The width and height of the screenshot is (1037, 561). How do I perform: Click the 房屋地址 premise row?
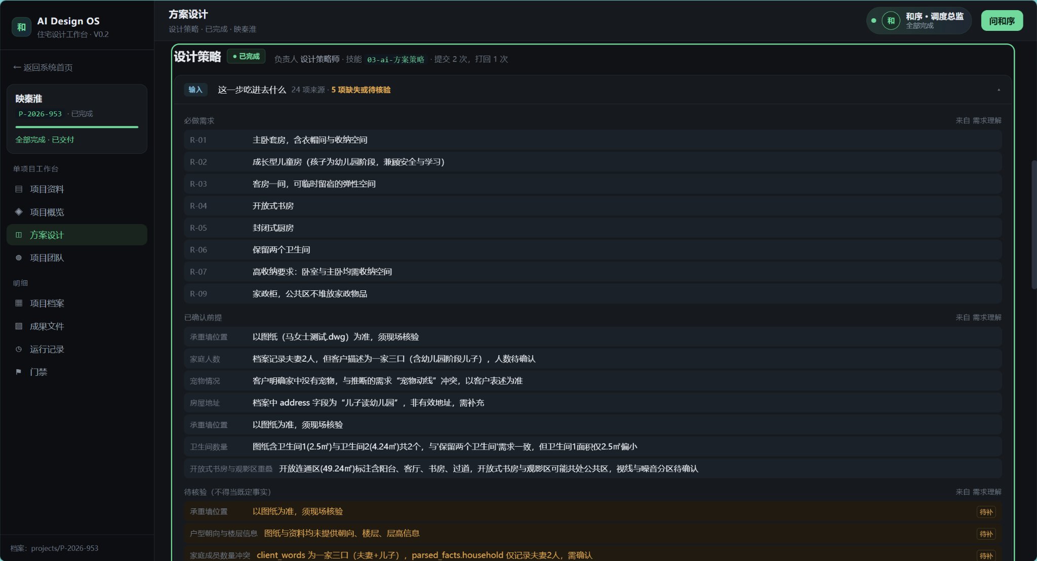593,403
